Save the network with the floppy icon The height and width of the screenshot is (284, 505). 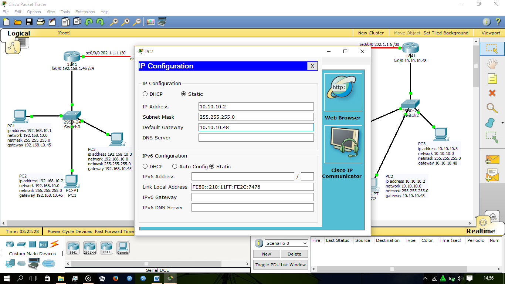(x=29, y=22)
